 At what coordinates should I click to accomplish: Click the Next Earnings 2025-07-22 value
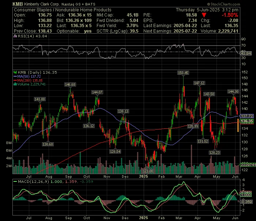click(185, 31)
